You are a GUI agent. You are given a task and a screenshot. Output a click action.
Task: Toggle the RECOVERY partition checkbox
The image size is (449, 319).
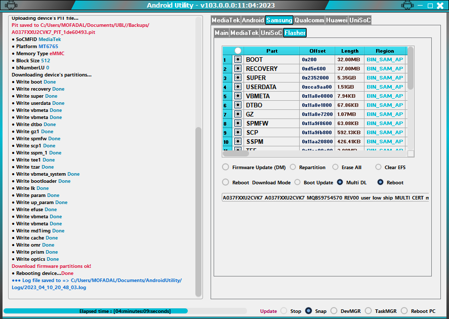coord(238,68)
